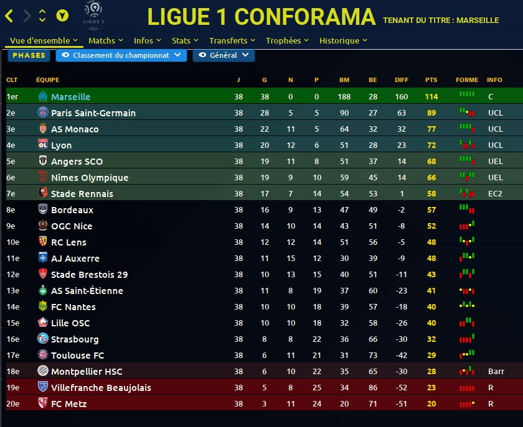The image size is (523, 427).
Task: Click the Paris Saint-Germain club badge
Action: click(x=43, y=112)
